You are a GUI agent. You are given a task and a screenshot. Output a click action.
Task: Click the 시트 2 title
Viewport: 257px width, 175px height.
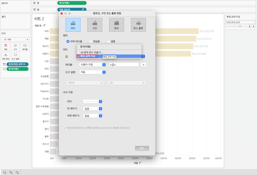(39, 19)
